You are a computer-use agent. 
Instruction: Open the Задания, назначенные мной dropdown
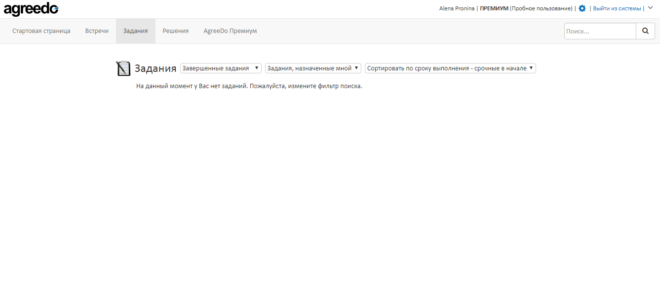313,68
